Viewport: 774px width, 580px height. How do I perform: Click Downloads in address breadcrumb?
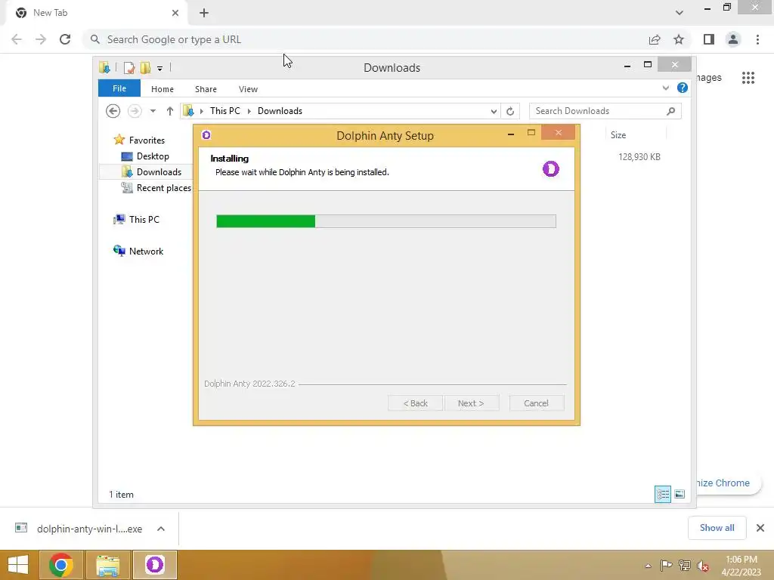[280, 111]
